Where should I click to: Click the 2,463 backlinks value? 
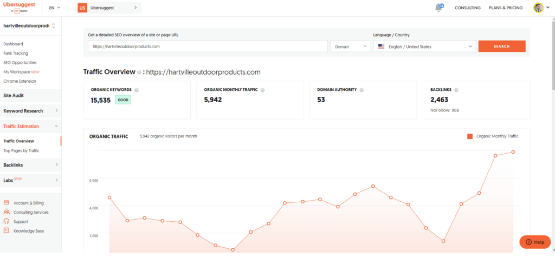(x=439, y=100)
